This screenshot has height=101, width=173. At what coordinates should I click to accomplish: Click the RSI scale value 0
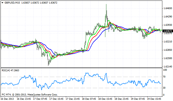[x=164, y=95]
